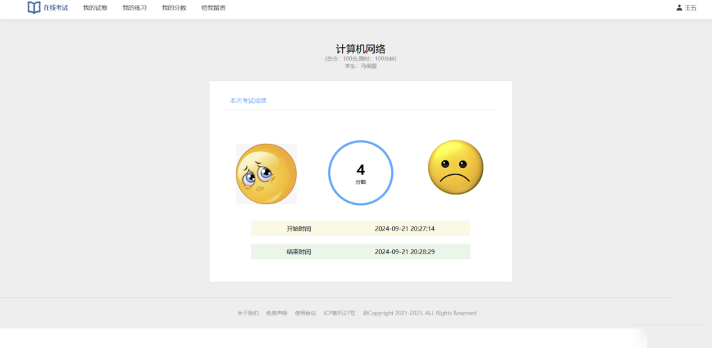This screenshot has height=348, width=712.
Task: Click the username 王五
Action: tap(690, 8)
